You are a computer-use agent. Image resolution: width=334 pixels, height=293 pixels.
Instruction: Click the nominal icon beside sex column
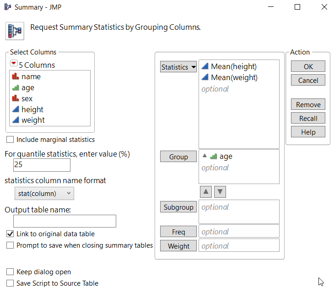15,98
